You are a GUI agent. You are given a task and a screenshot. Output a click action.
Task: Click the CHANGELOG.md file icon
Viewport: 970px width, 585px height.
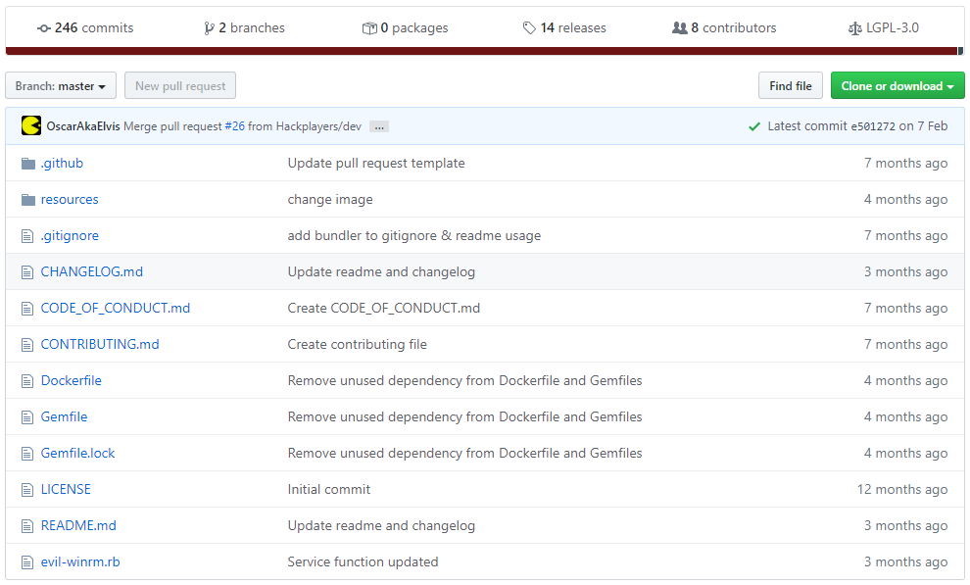pyautogui.click(x=27, y=272)
